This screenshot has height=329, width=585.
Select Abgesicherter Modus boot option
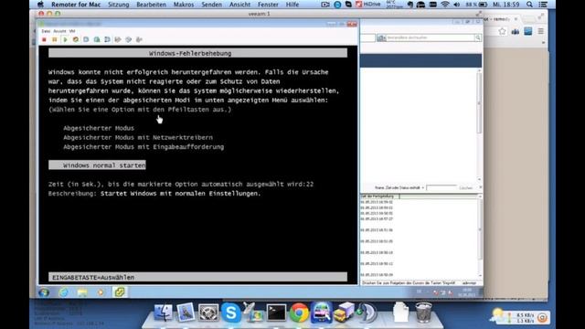pyautogui.click(x=99, y=128)
